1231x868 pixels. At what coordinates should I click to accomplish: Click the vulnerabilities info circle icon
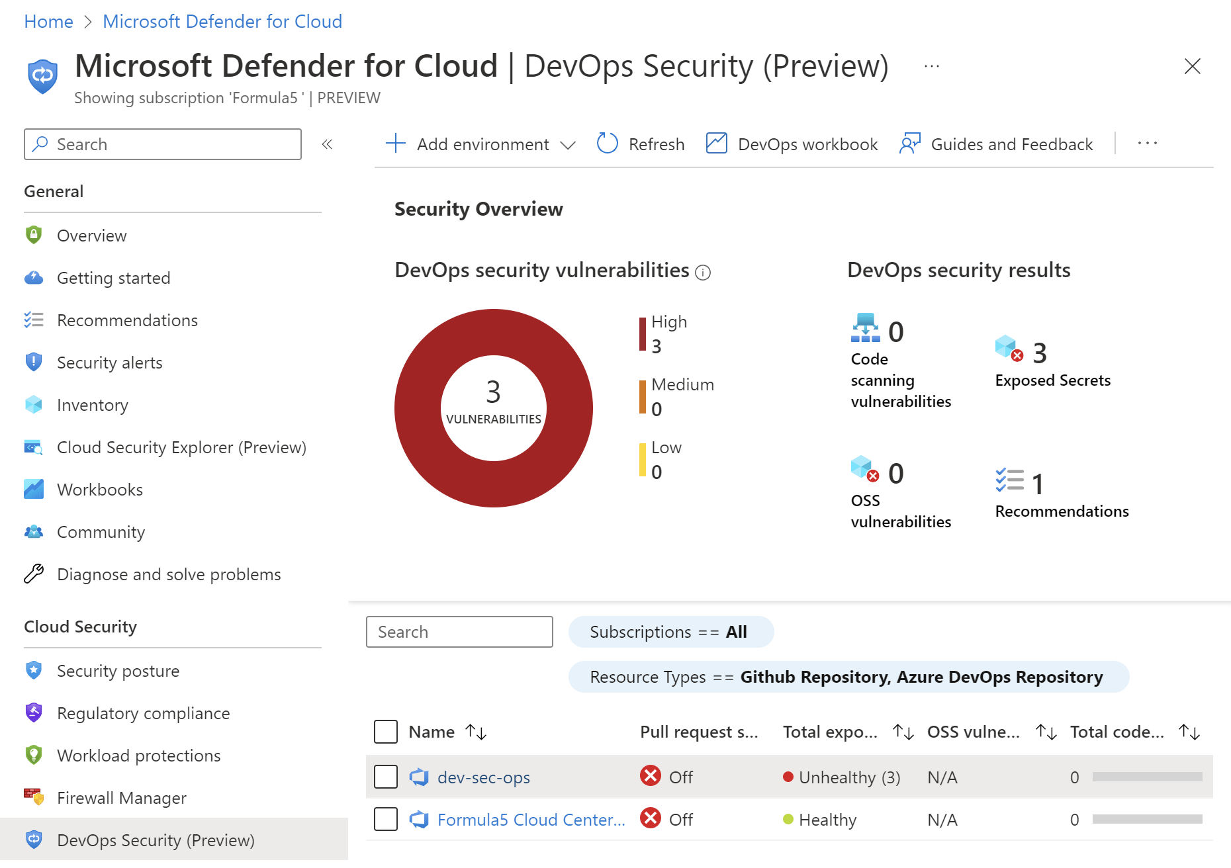703,273
